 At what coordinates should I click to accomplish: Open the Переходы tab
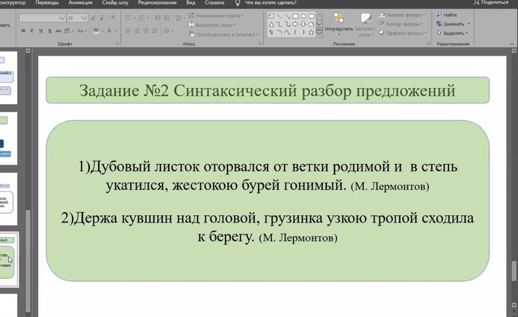47,3
